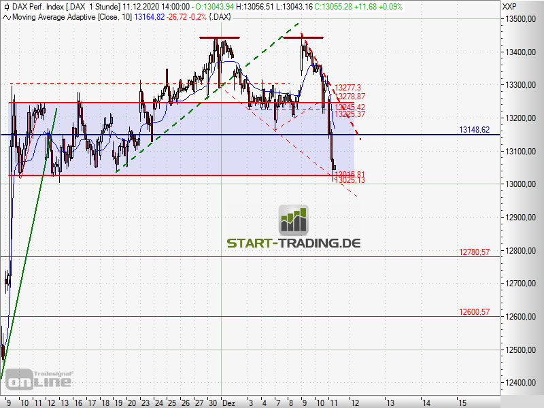Image resolution: width=544 pixels, height=408 pixels.
Task: Click the 13025,13 red price label
Action: 349,180
